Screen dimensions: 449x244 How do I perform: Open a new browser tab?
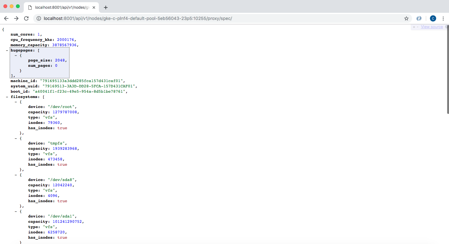106,7
